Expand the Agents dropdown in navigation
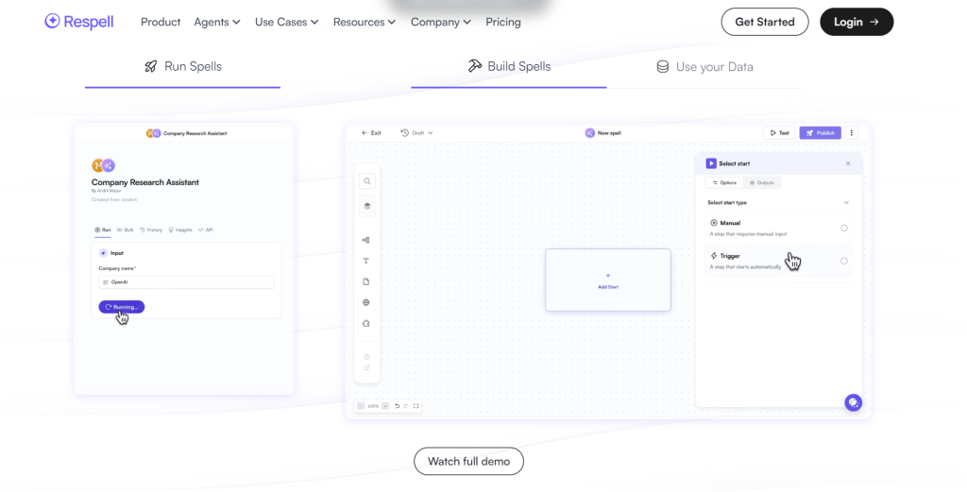 [217, 22]
